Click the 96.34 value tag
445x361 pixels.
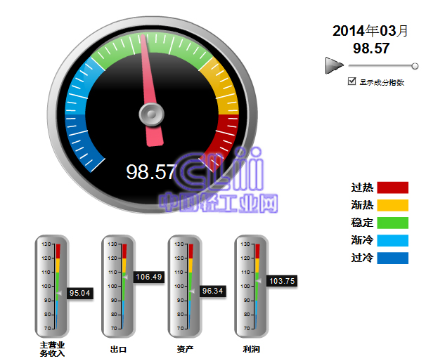point(212,291)
